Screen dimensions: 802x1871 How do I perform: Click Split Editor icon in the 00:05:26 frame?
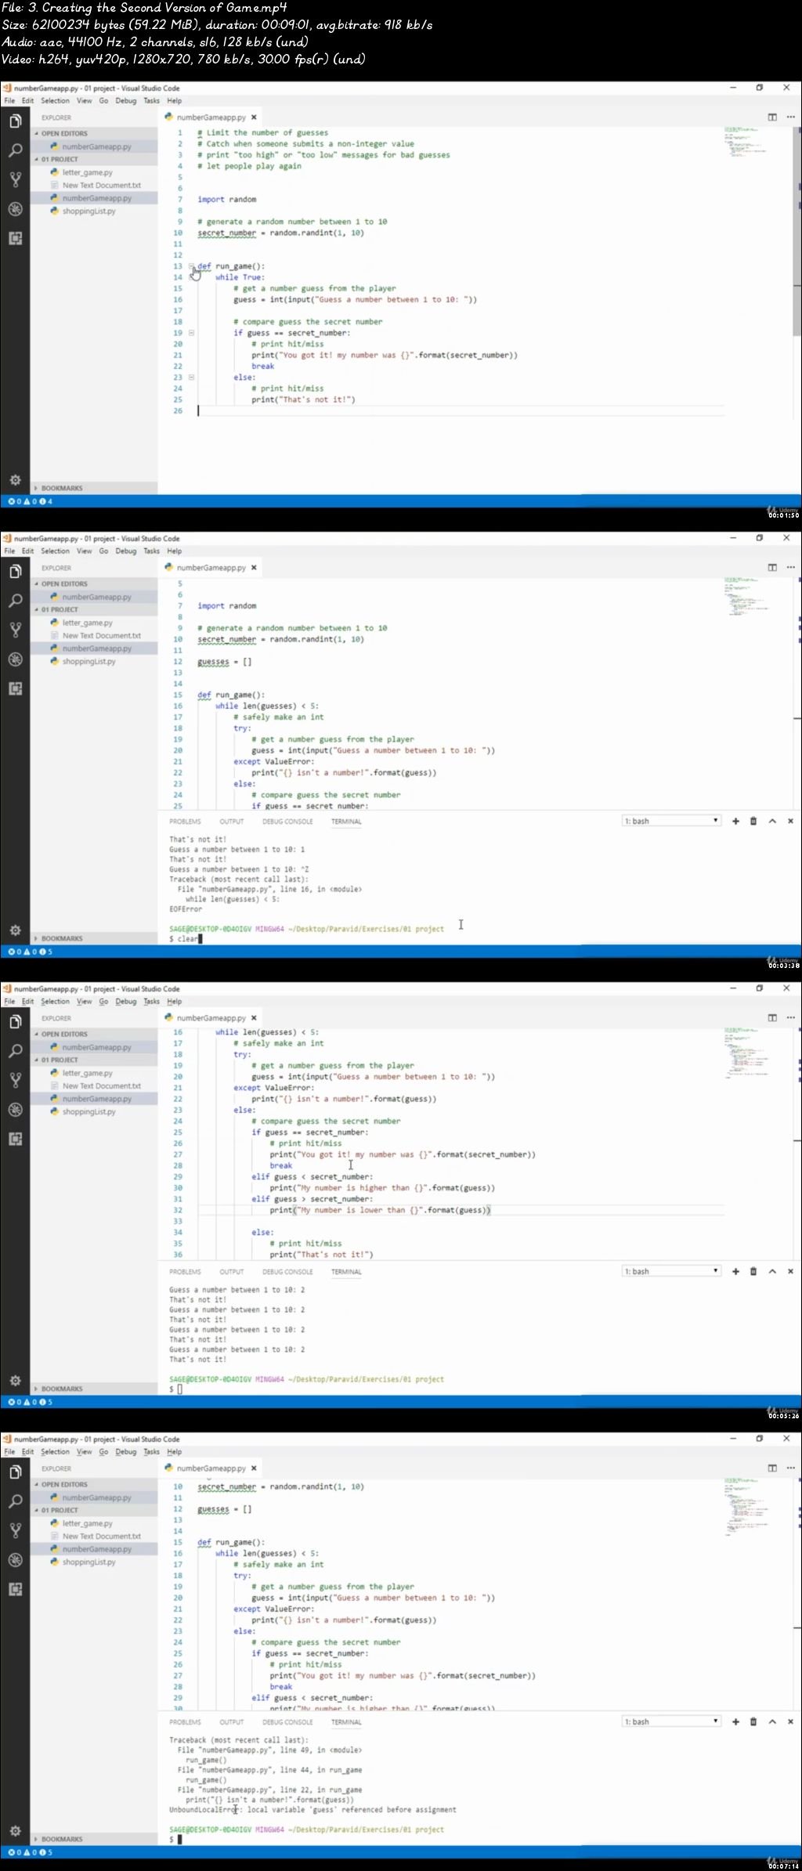click(772, 1017)
